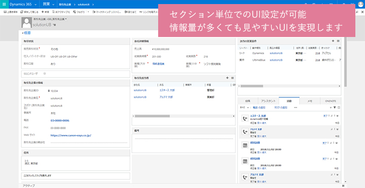Click the 割り当て command
Screen dimensions: 365x188
pos(130,12)
